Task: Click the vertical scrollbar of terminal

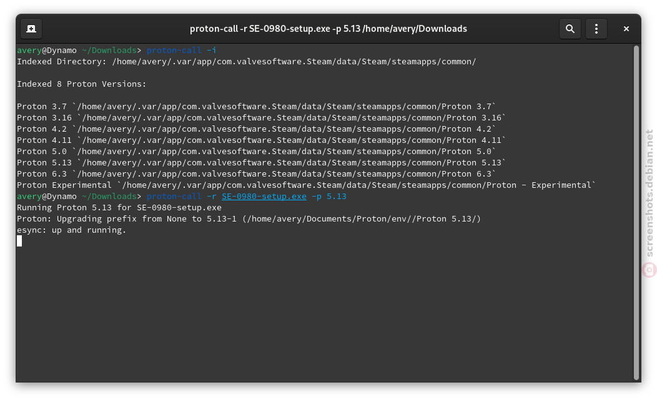Action: [x=636, y=213]
